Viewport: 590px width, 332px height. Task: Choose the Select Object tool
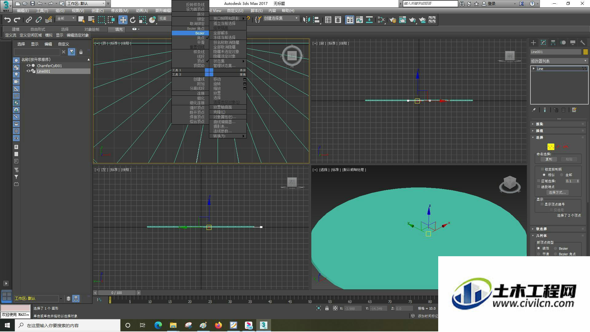(x=81, y=20)
